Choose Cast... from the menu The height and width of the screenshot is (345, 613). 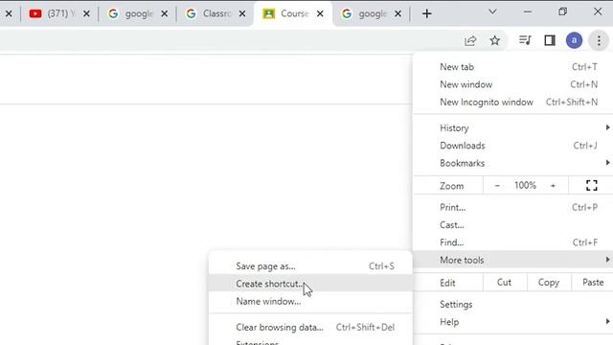513,225
